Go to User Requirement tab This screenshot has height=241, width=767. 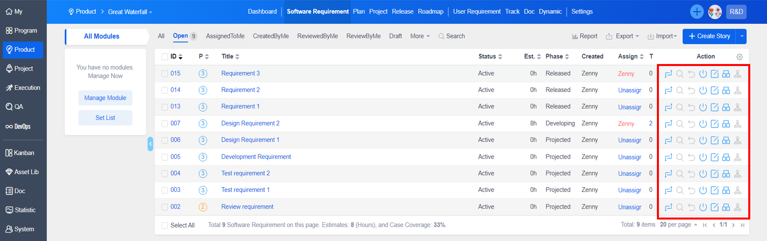point(477,12)
